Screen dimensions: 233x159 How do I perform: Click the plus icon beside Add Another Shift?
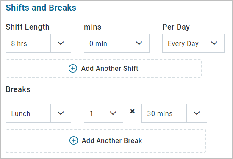73,68
